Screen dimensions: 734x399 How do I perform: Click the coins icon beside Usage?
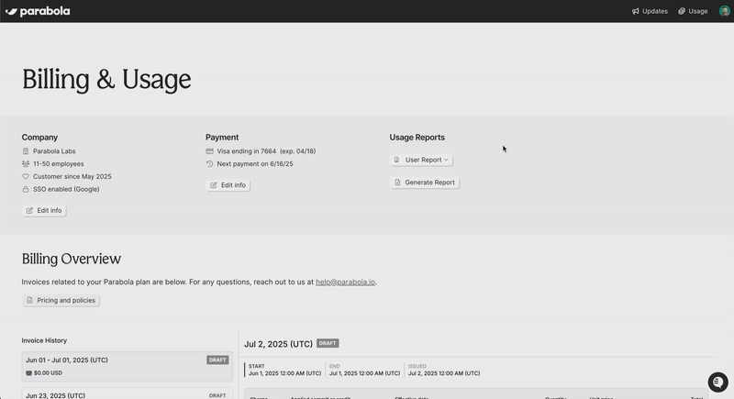tap(682, 11)
